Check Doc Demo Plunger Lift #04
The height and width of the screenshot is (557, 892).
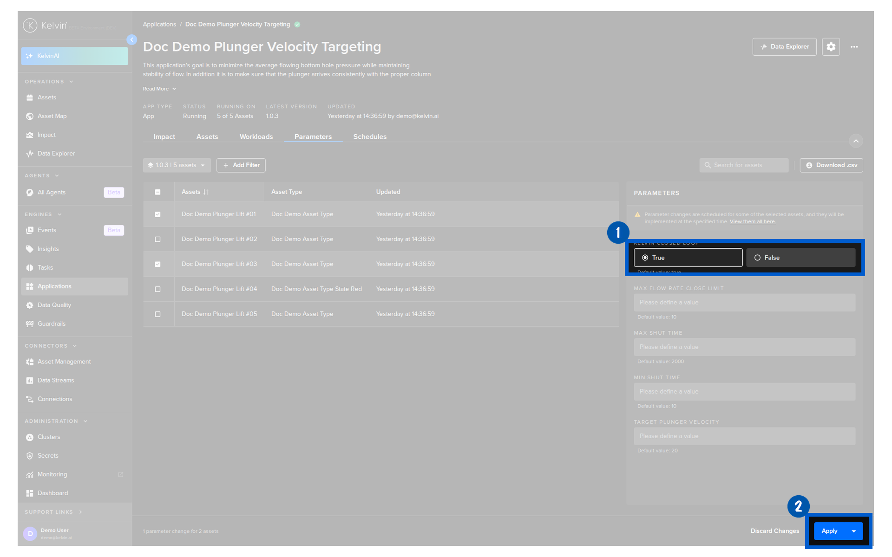[x=157, y=289]
